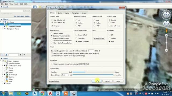Select High Color (16 bit) texture option
The image size is (172, 96).
click(x=52, y=20)
